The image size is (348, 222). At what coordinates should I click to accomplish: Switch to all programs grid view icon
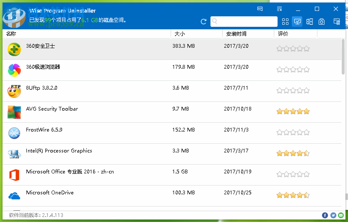point(285,21)
